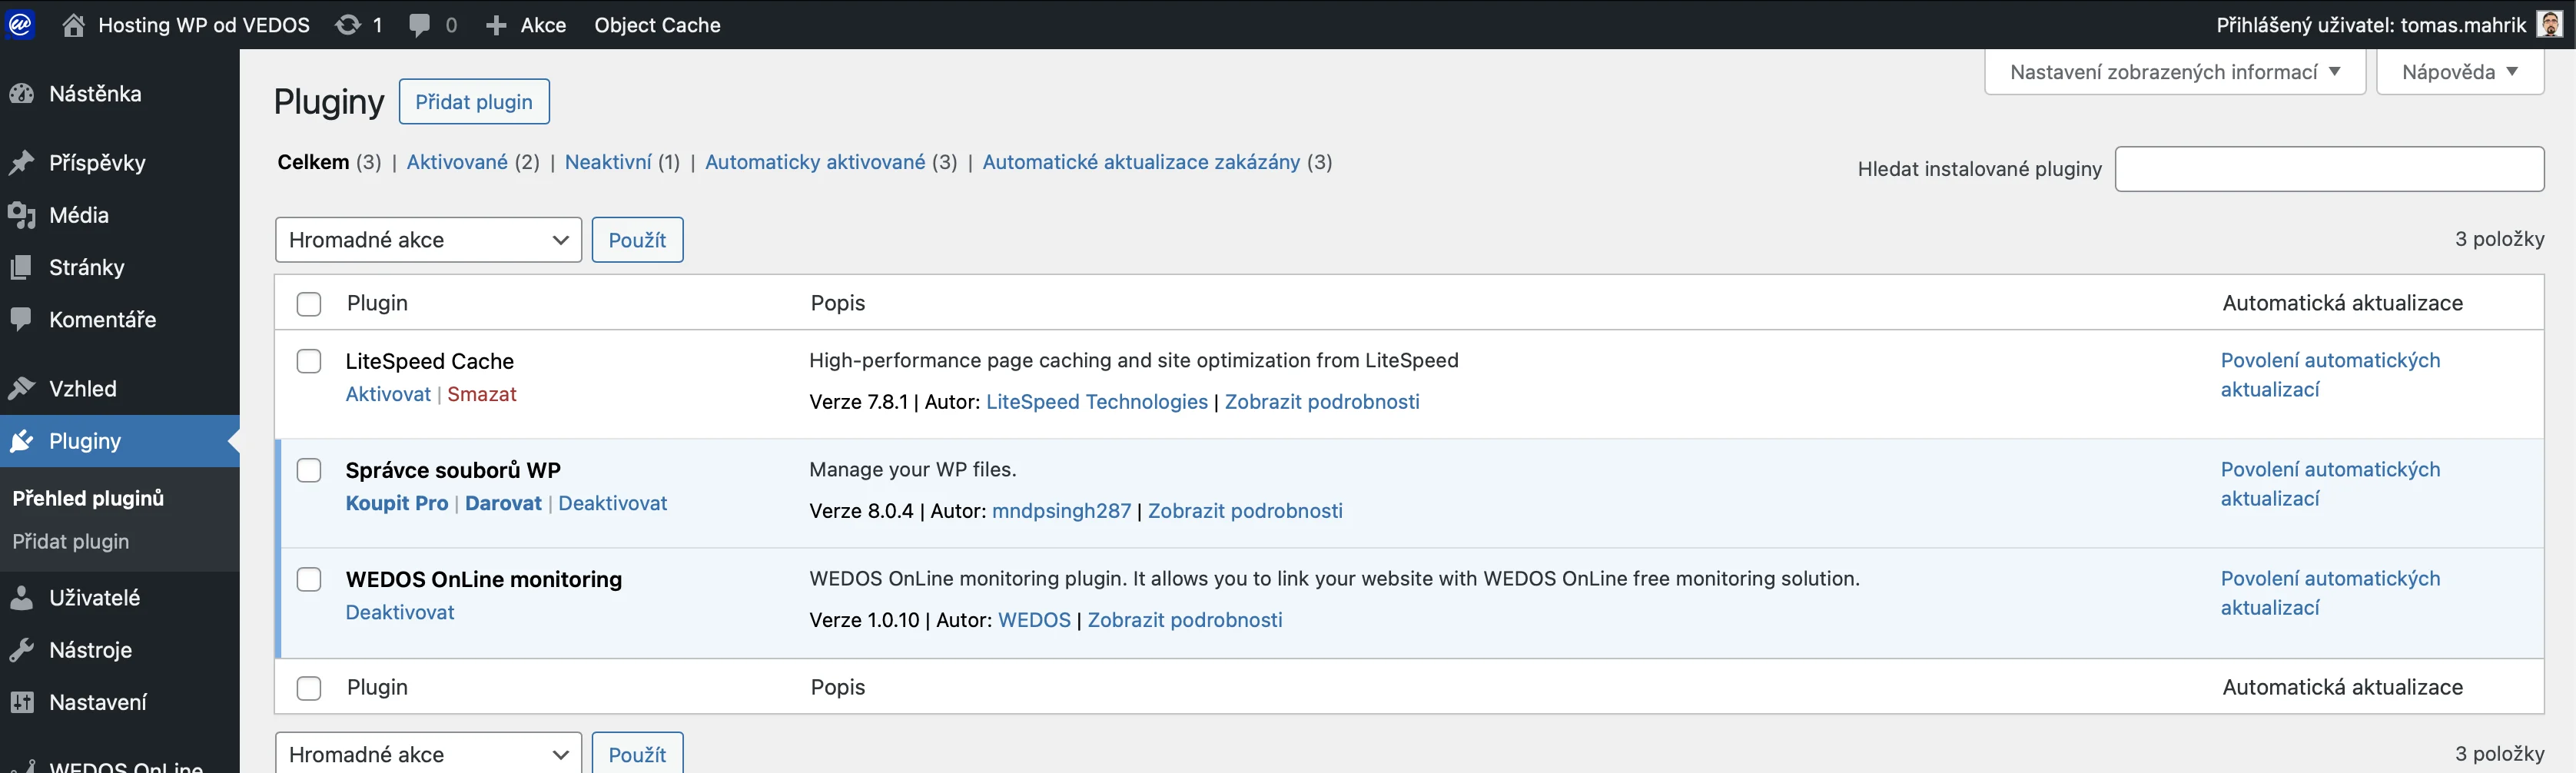The image size is (2576, 773).
Task: Click the Darovat link
Action: tap(503, 504)
